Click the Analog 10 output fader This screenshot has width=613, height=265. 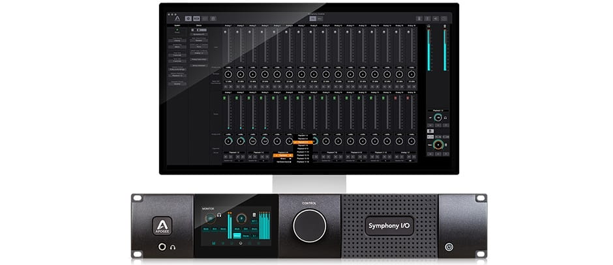pos(339,113)
